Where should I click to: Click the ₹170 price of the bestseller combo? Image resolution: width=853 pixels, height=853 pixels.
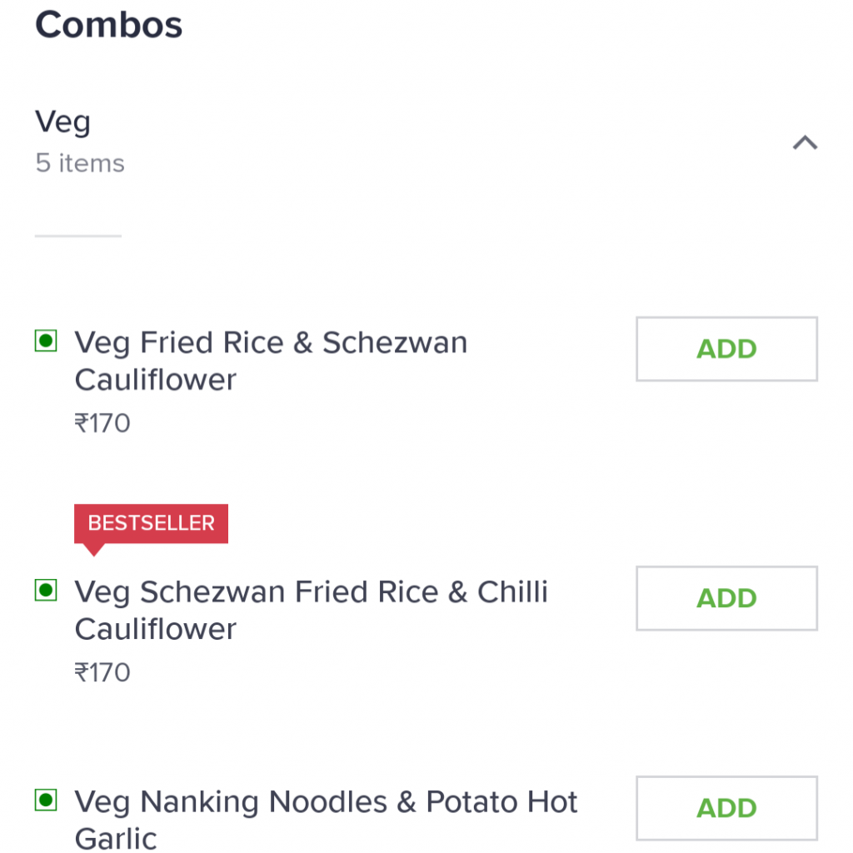tap(102, 672)
